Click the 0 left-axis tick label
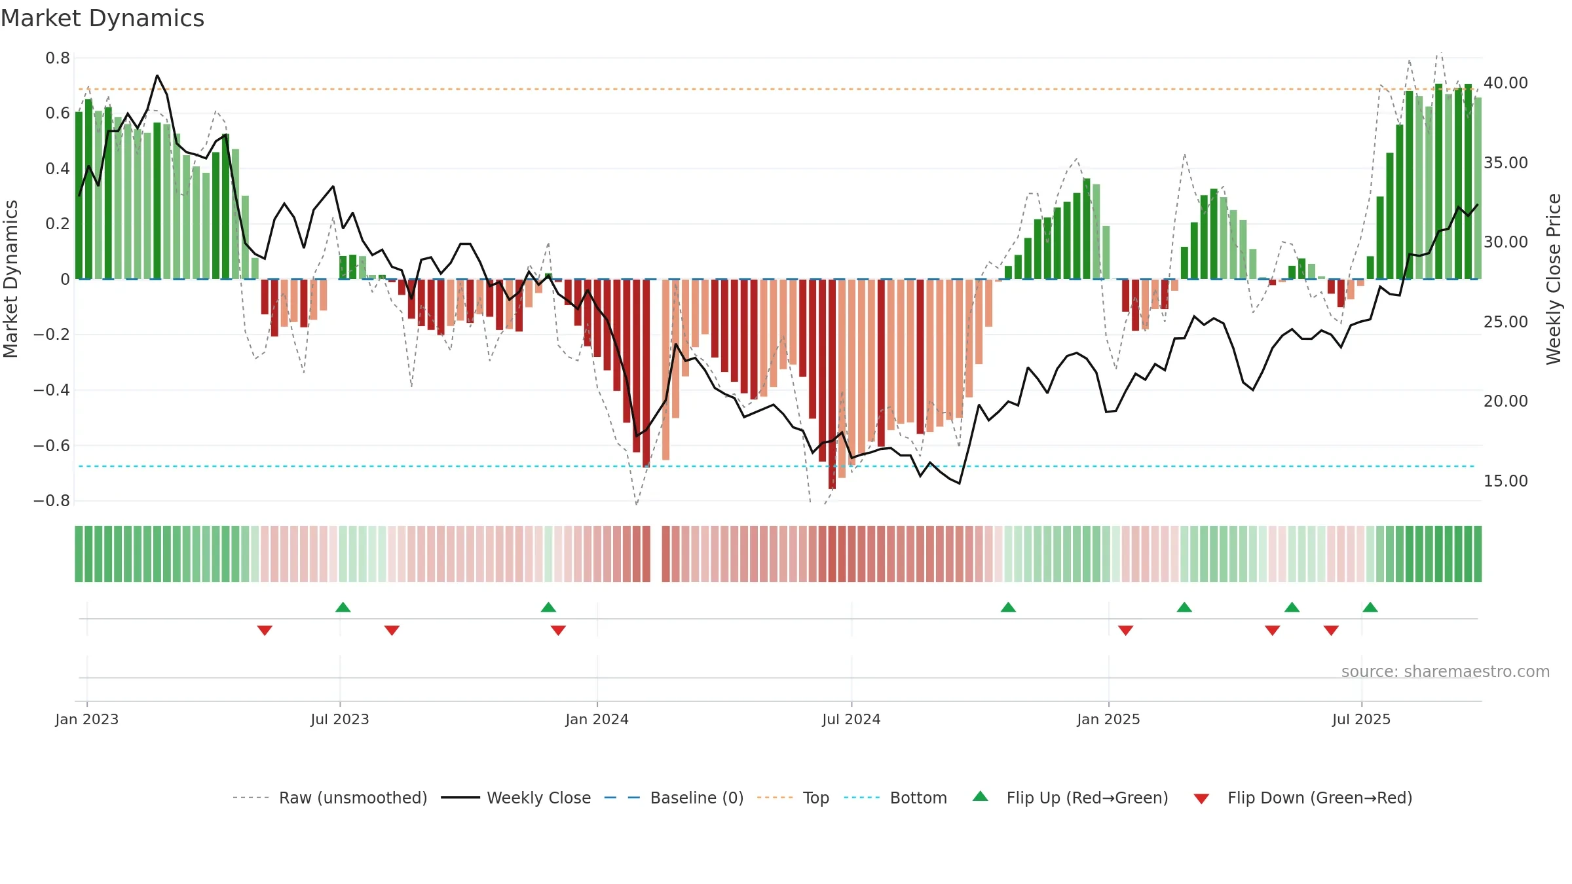Image resolution: width=1572 pixels, height=884 pixels. click(x=65, y=280)
